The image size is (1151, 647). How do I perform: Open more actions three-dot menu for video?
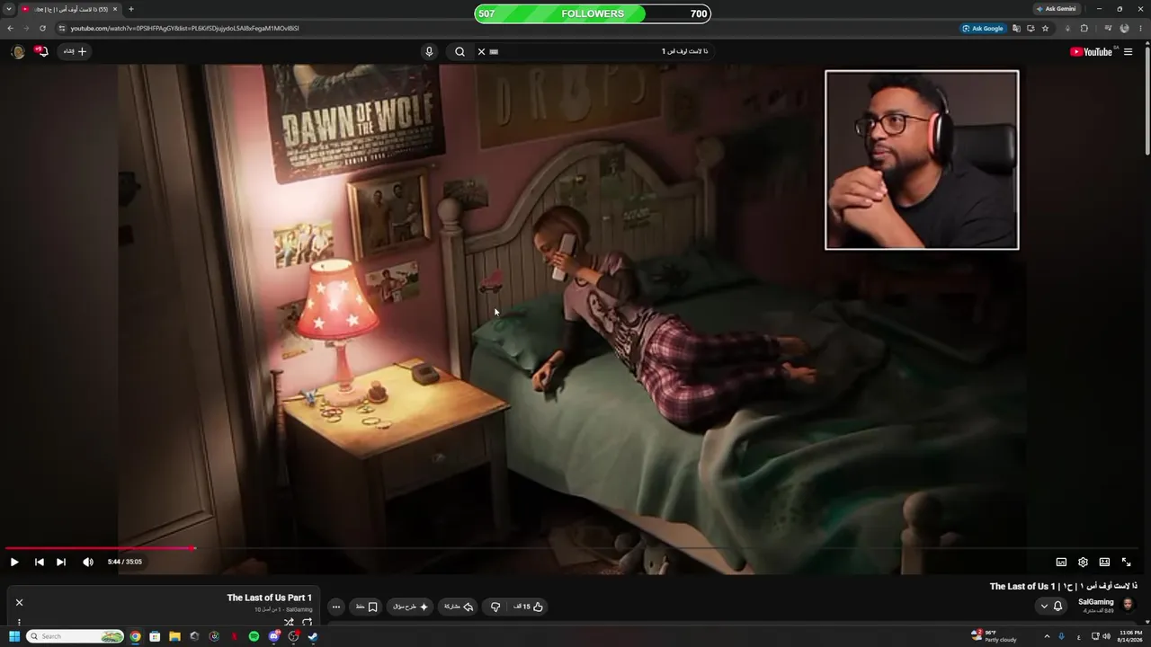tap(336, 607)
